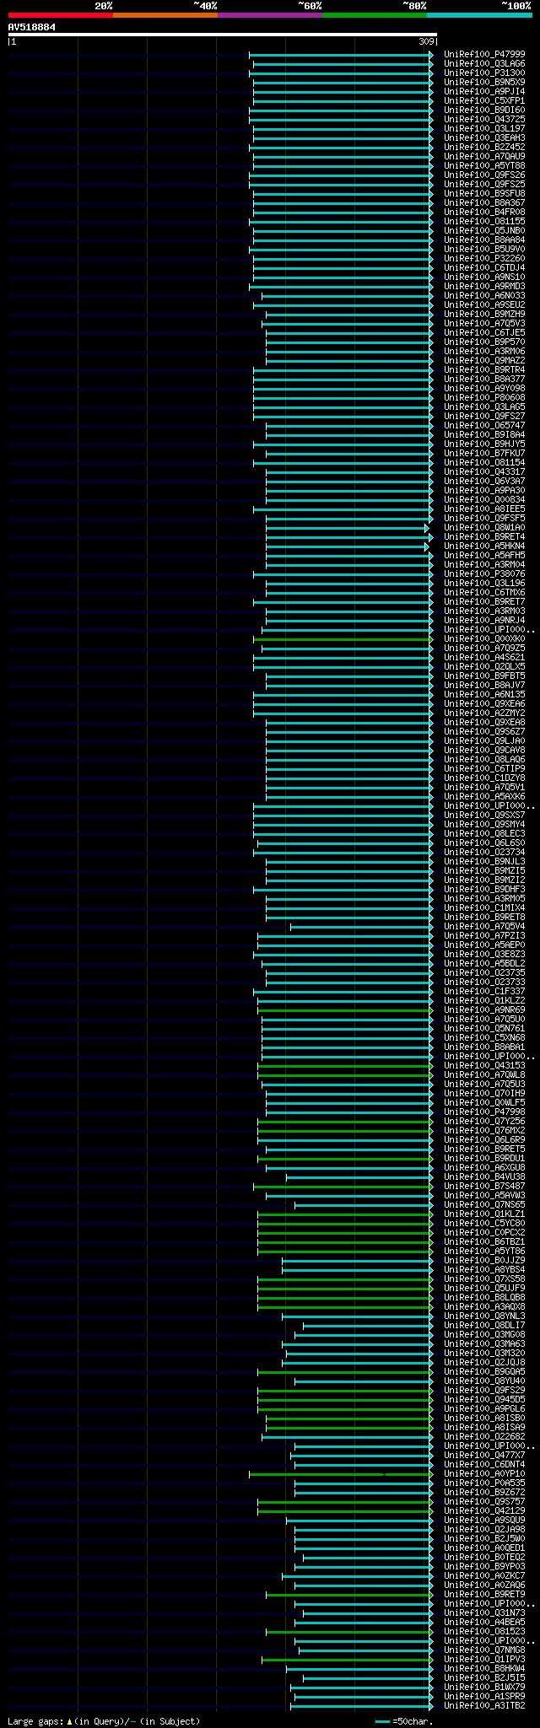Select label UniRef100_B9P570
The image size is (540, 1728).
pos(484,342)
